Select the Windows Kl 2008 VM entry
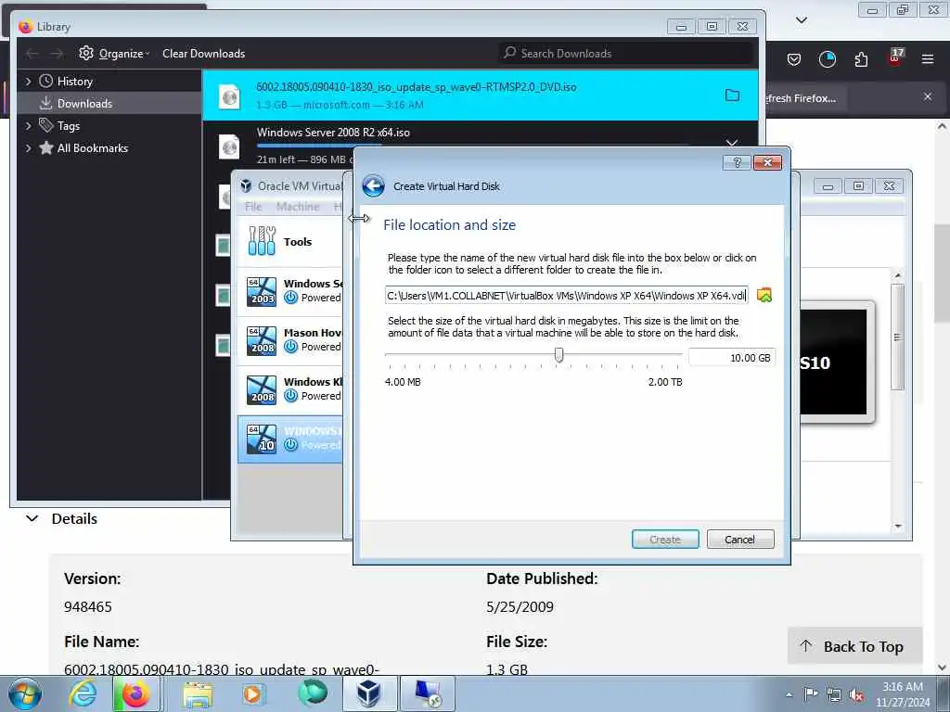Viewport: 950px width, 712px height. 290,388
